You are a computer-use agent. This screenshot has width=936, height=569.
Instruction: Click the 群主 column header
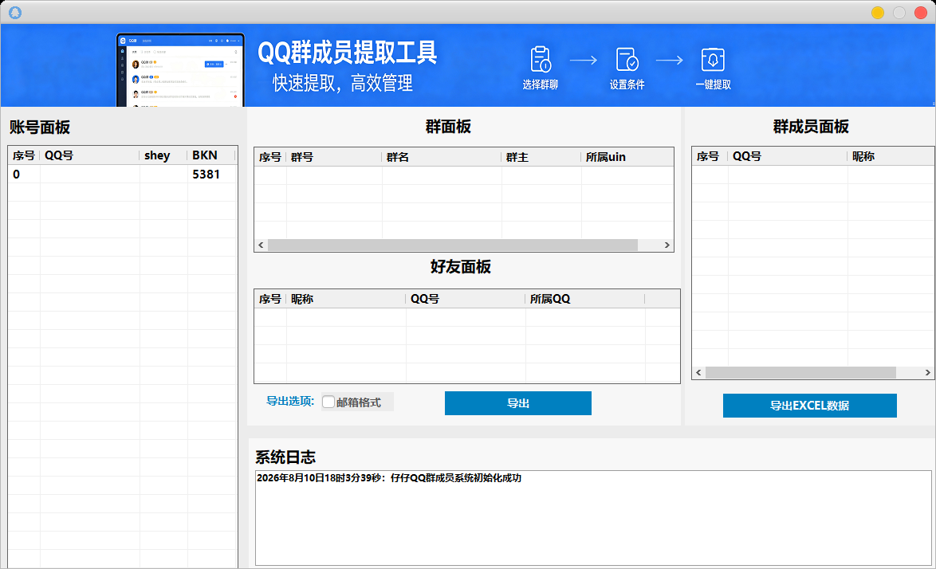click(x=541, y=157)
